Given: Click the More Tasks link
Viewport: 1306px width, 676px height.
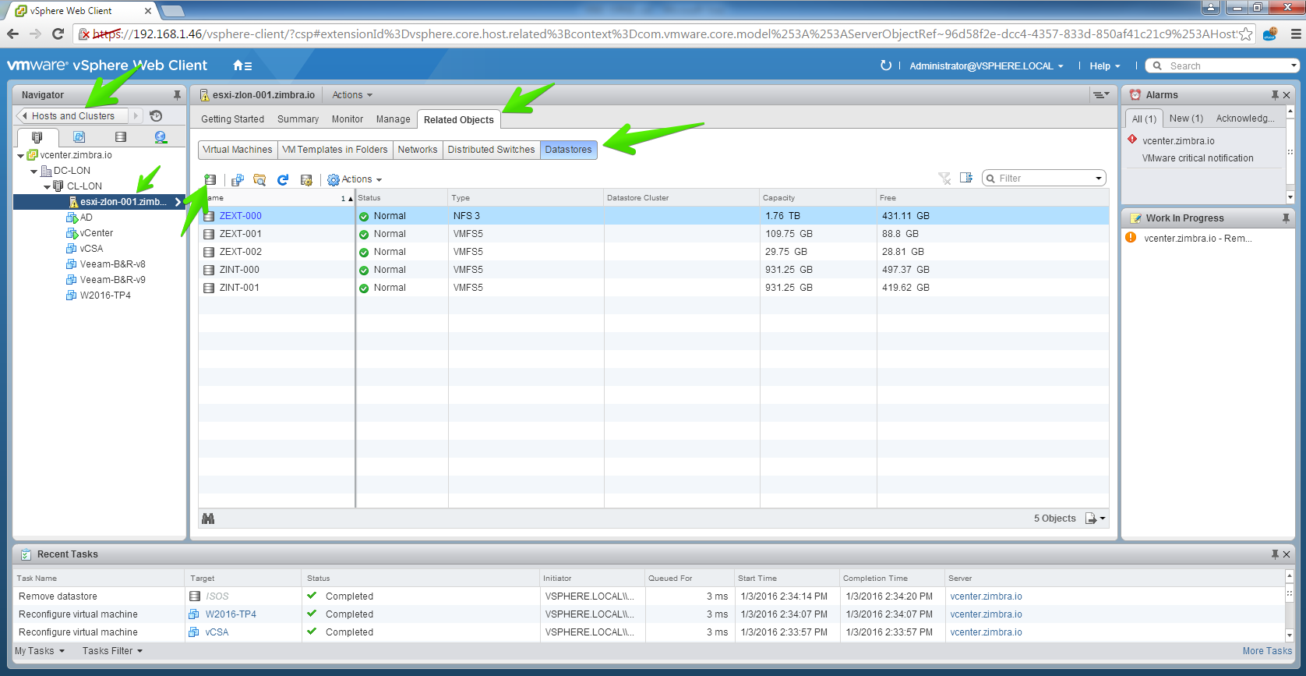Looking at the screenshot, I should click(1267, 651).
